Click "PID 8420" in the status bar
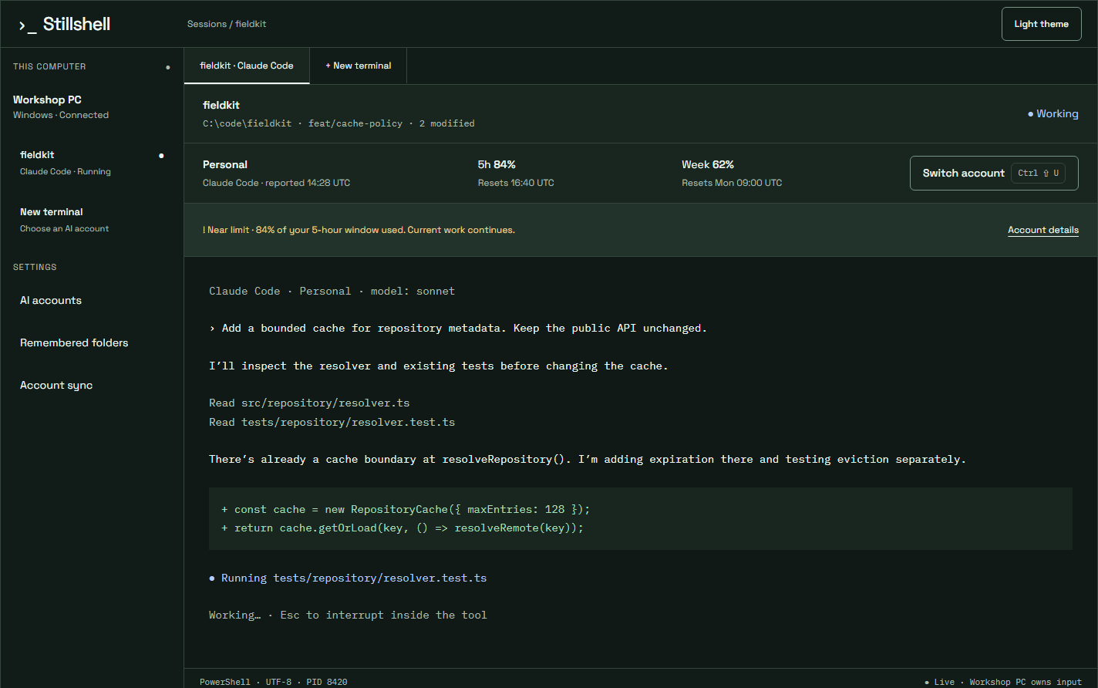This screenshot has width=1098, height=688. 327,682
